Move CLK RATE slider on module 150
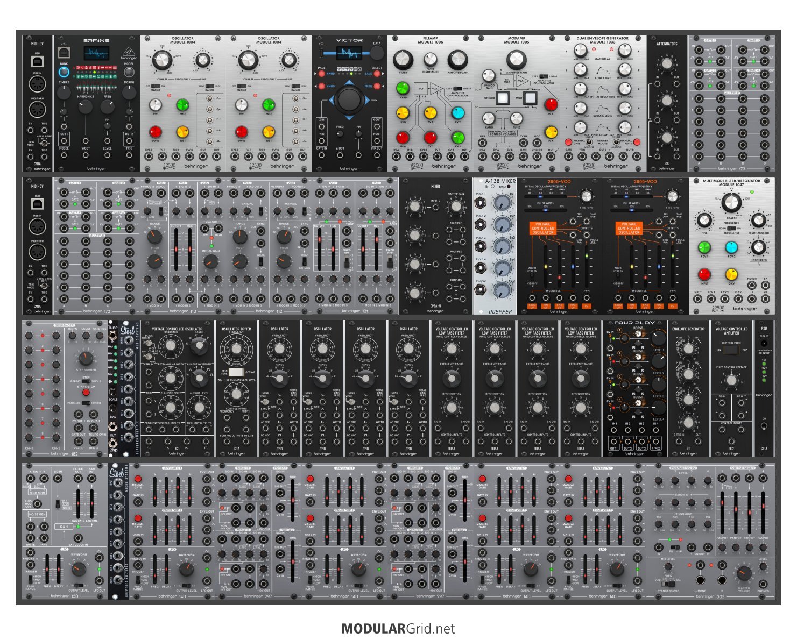Viewport: 797px width, 640px height. 78,504
